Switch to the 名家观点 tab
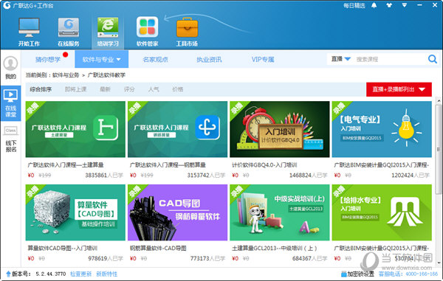This screenshot has height=281, width=443. point(155,59)
